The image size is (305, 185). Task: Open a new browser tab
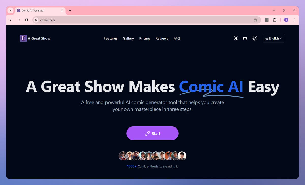click(70, 10)
